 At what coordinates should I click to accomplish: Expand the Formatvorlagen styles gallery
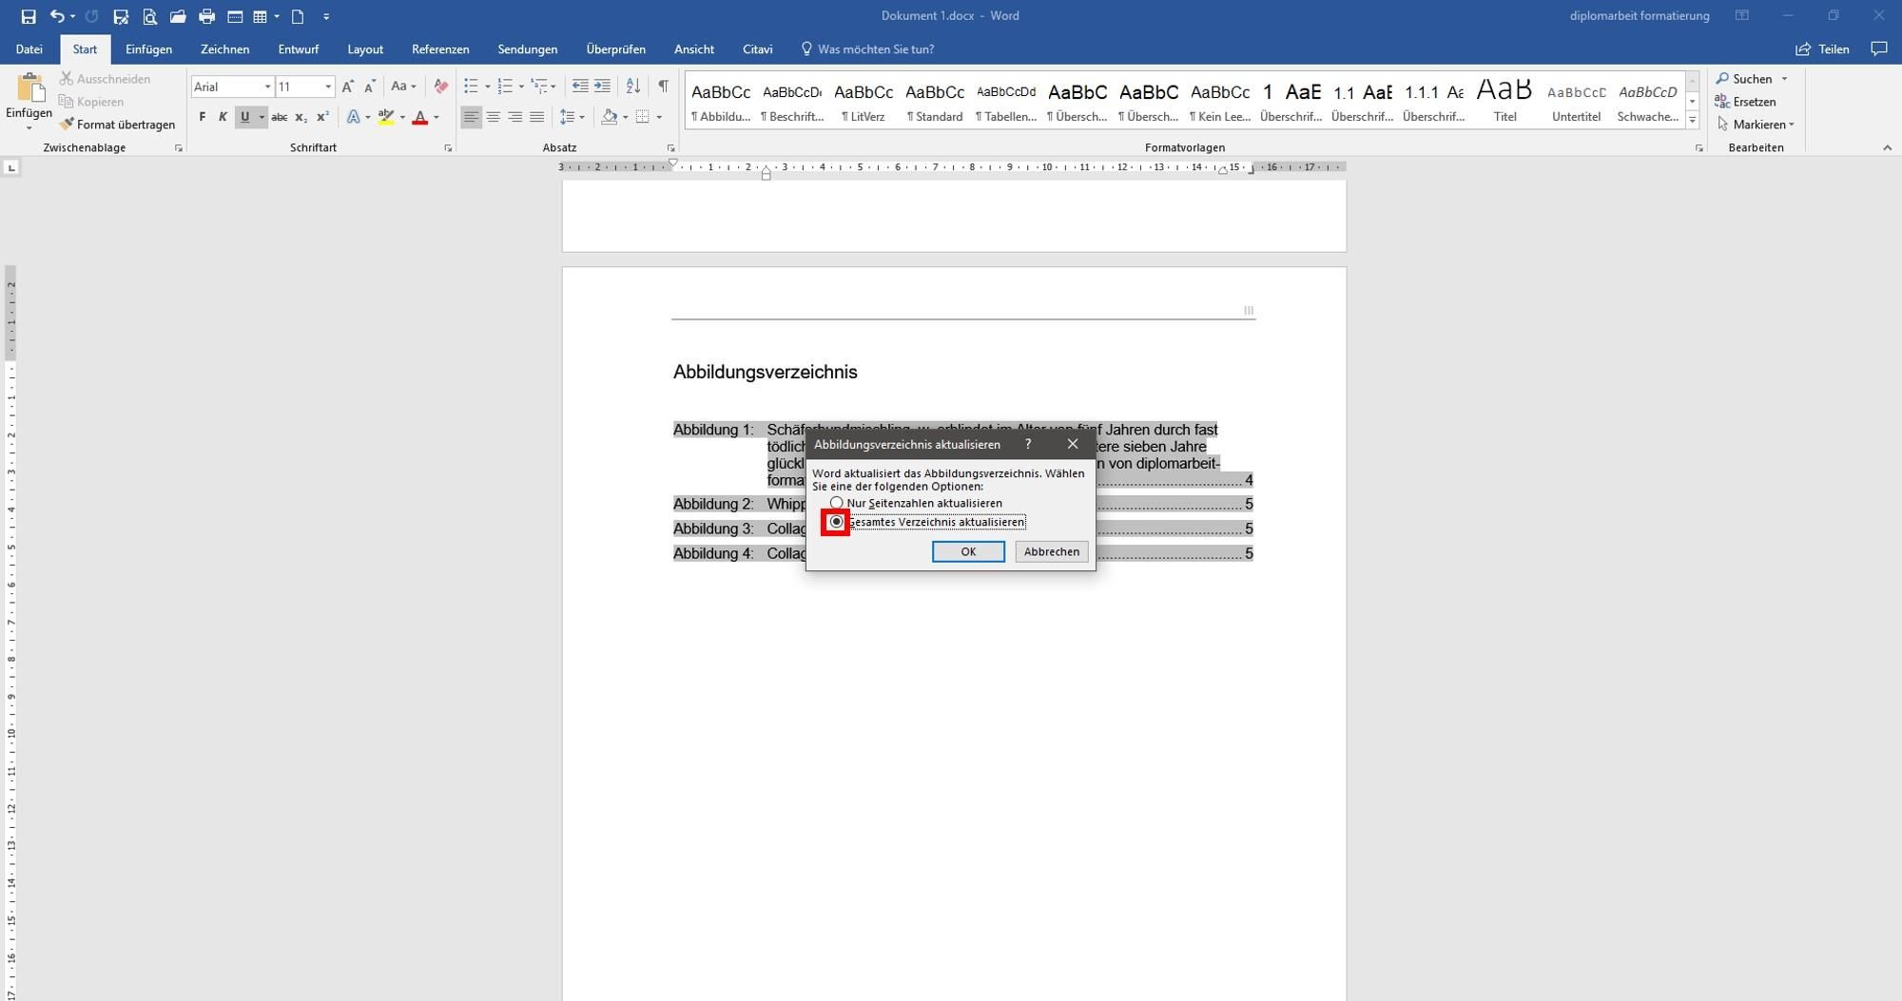[x=1692, y=121]
